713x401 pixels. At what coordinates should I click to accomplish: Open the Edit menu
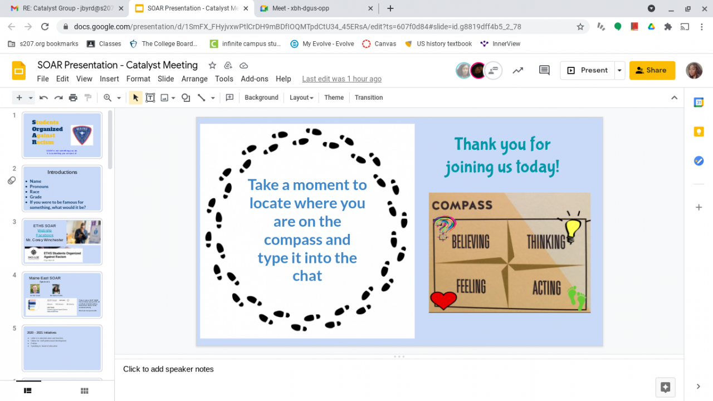point(62,79)
